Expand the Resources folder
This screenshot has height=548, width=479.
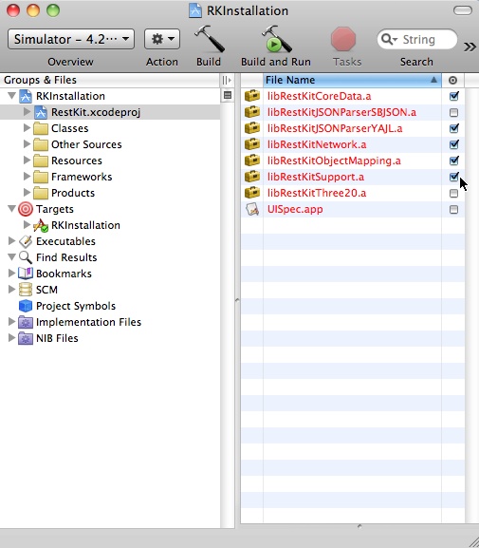tap(27, 161)
